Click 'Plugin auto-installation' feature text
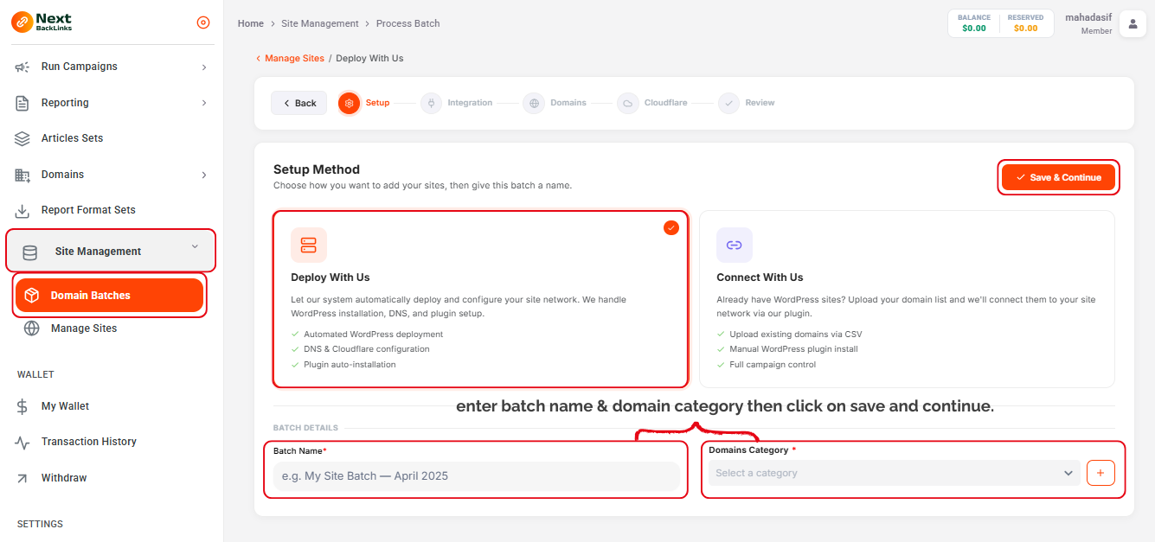The width and height of the screenshot is (1155, 542). (x=350, y=365)
